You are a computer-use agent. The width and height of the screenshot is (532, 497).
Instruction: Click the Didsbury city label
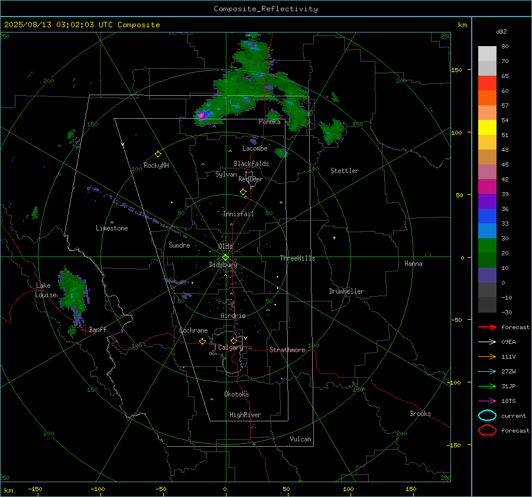tap(223, 265)
